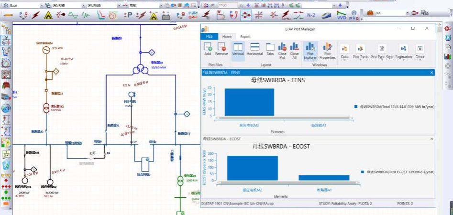Switch to Tabs layout
453x215 pixels.
(x=270, y=49)
